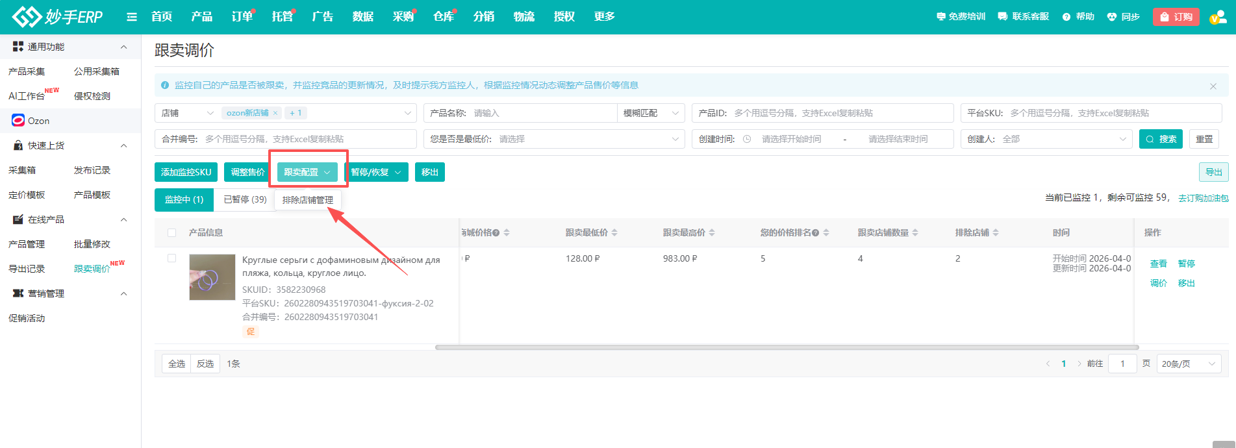The height and width of the screenshot is (448, 1236).
Task: Open the 店铺 field type dropdown
Action: click(x=188, y=113)
